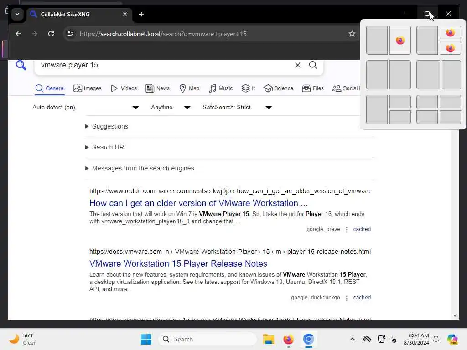Clear the search query with X
467x350 pixels.
click(297, 65)
